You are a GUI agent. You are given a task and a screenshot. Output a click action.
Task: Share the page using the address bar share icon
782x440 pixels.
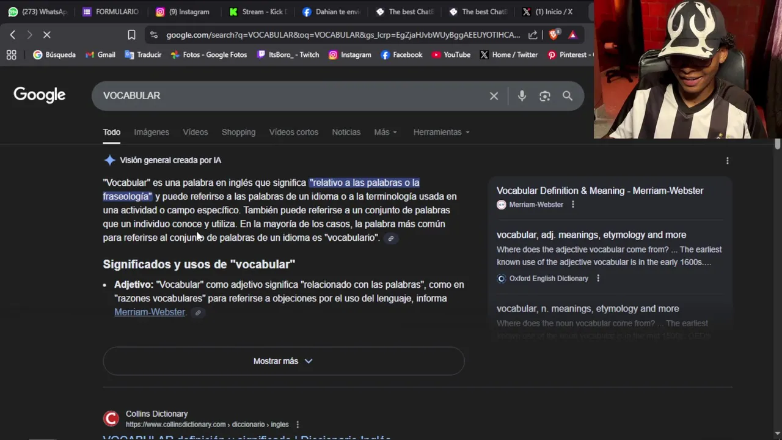click(x=533, y=35)
